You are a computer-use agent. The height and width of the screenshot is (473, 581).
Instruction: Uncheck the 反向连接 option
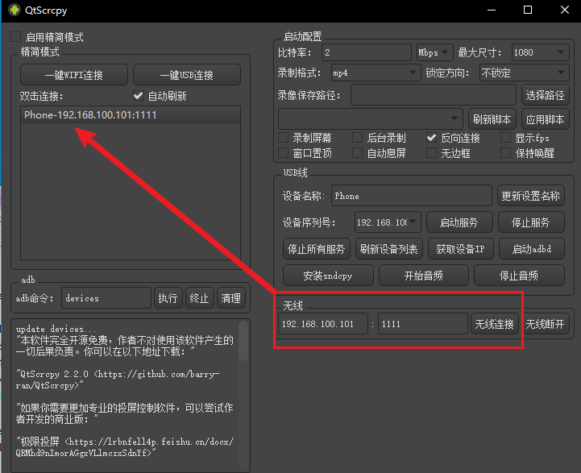pyautogui.click(x=432, y=138)
